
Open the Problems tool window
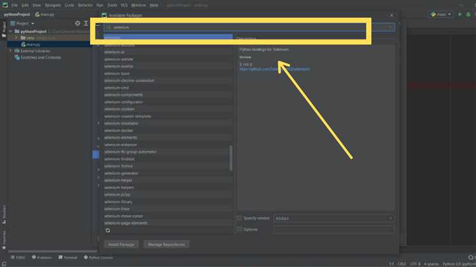click(42, 257)
